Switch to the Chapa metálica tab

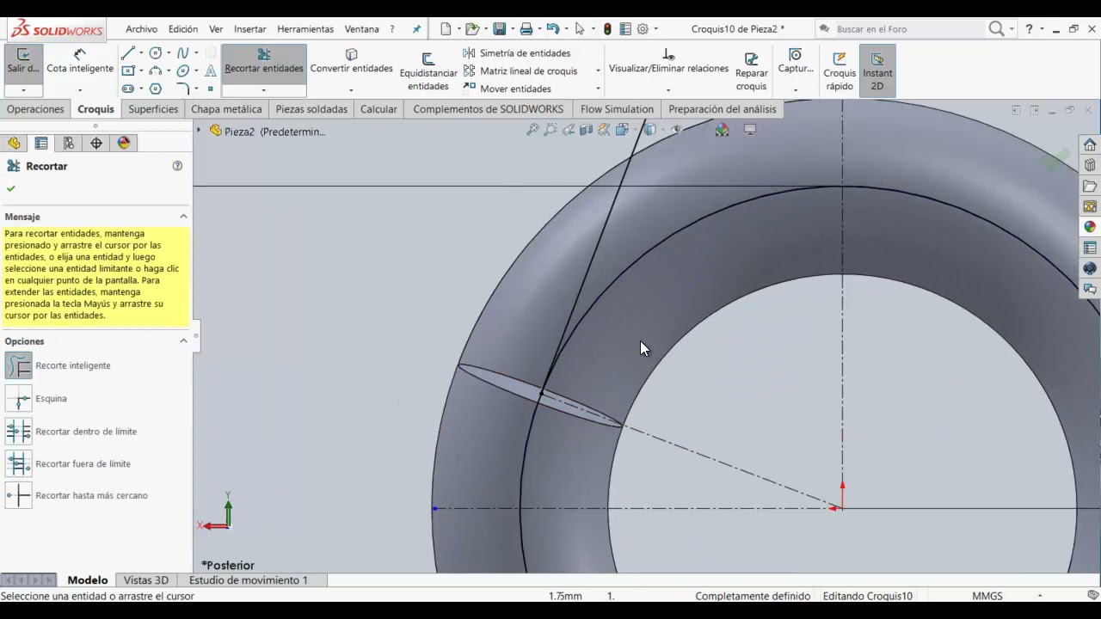click(x=226, y=109)
